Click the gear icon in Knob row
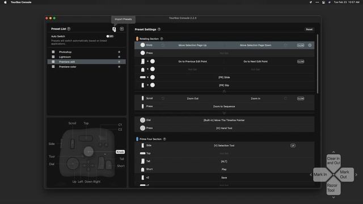Image resolution: width=363 pixels, height=204 pixels. click(x=310, y=45)
